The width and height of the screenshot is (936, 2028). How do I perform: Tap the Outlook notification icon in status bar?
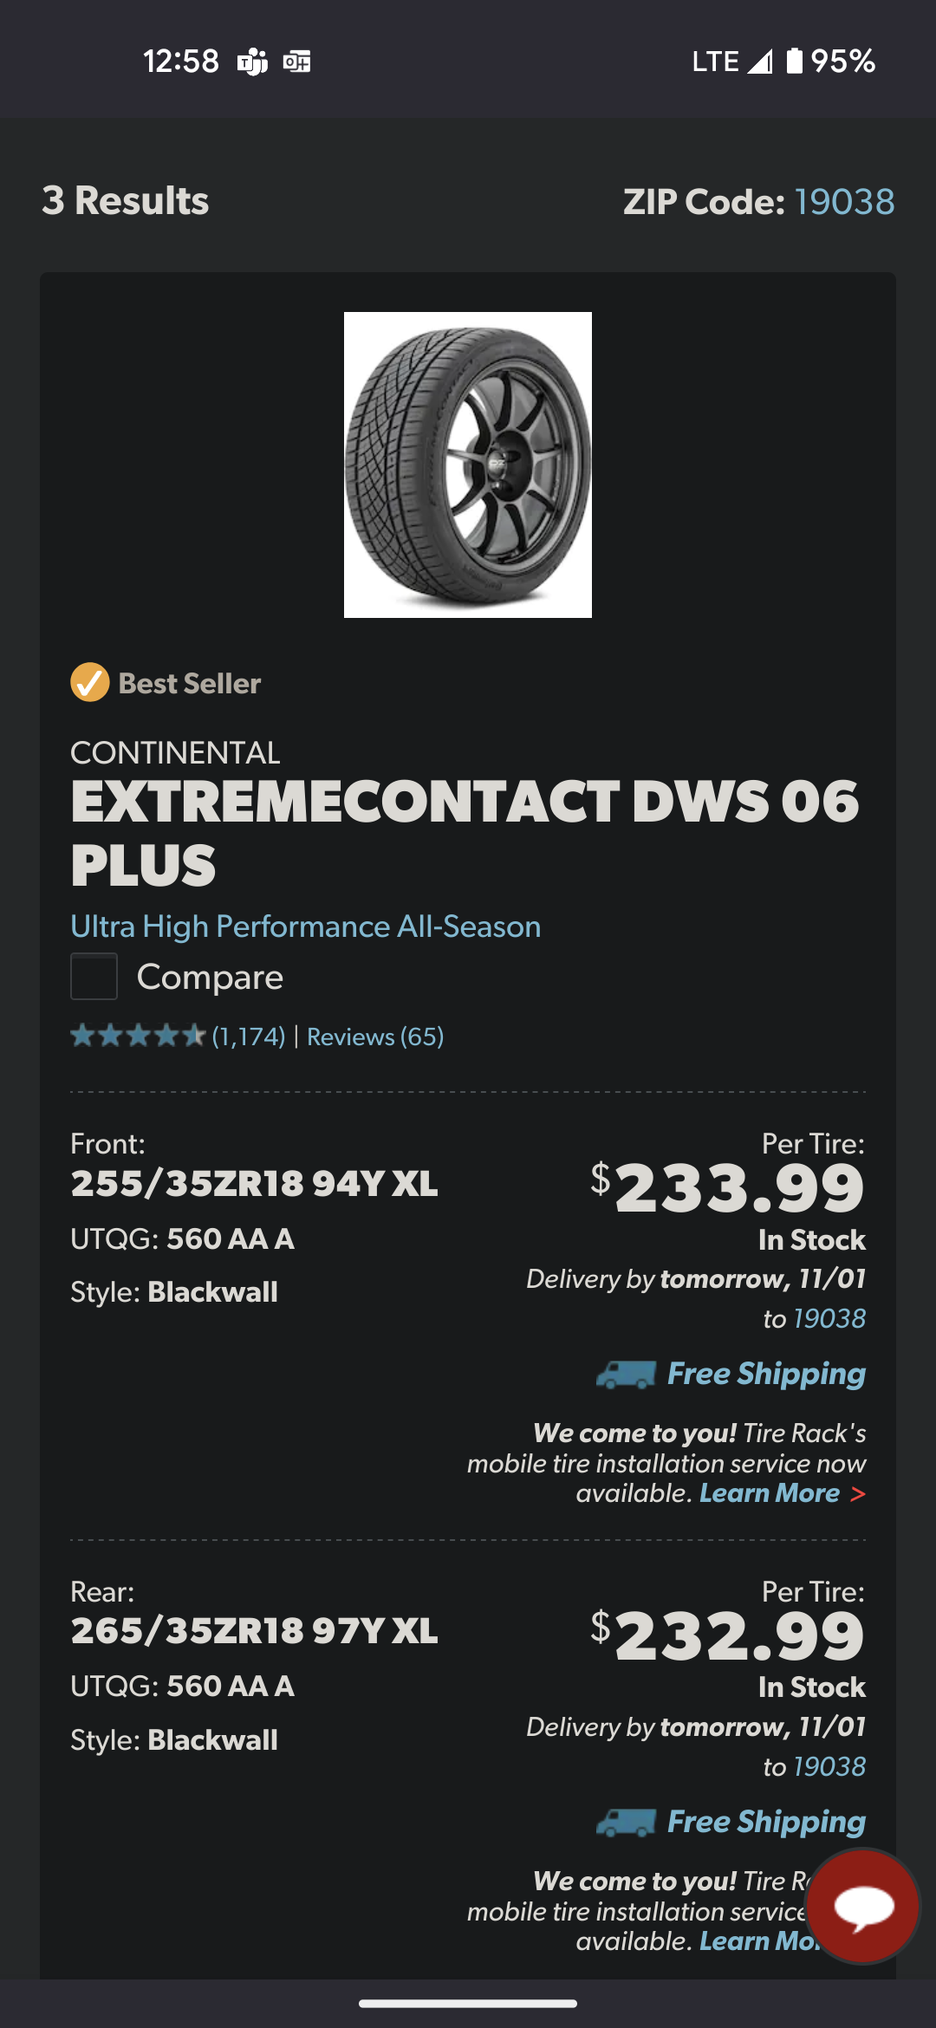point(296,62)
